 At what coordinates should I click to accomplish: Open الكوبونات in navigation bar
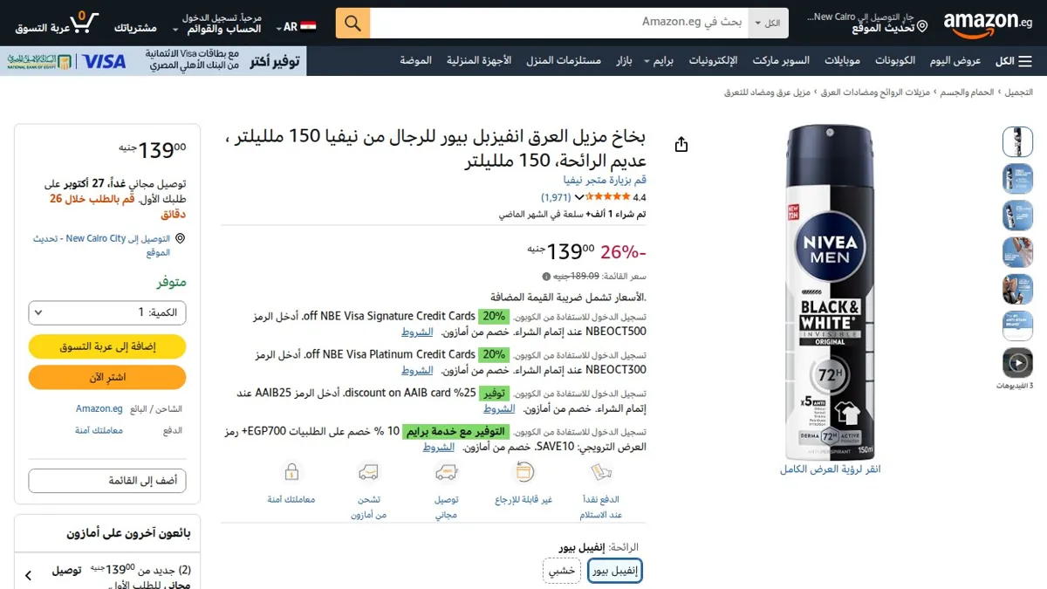point(895,61)
